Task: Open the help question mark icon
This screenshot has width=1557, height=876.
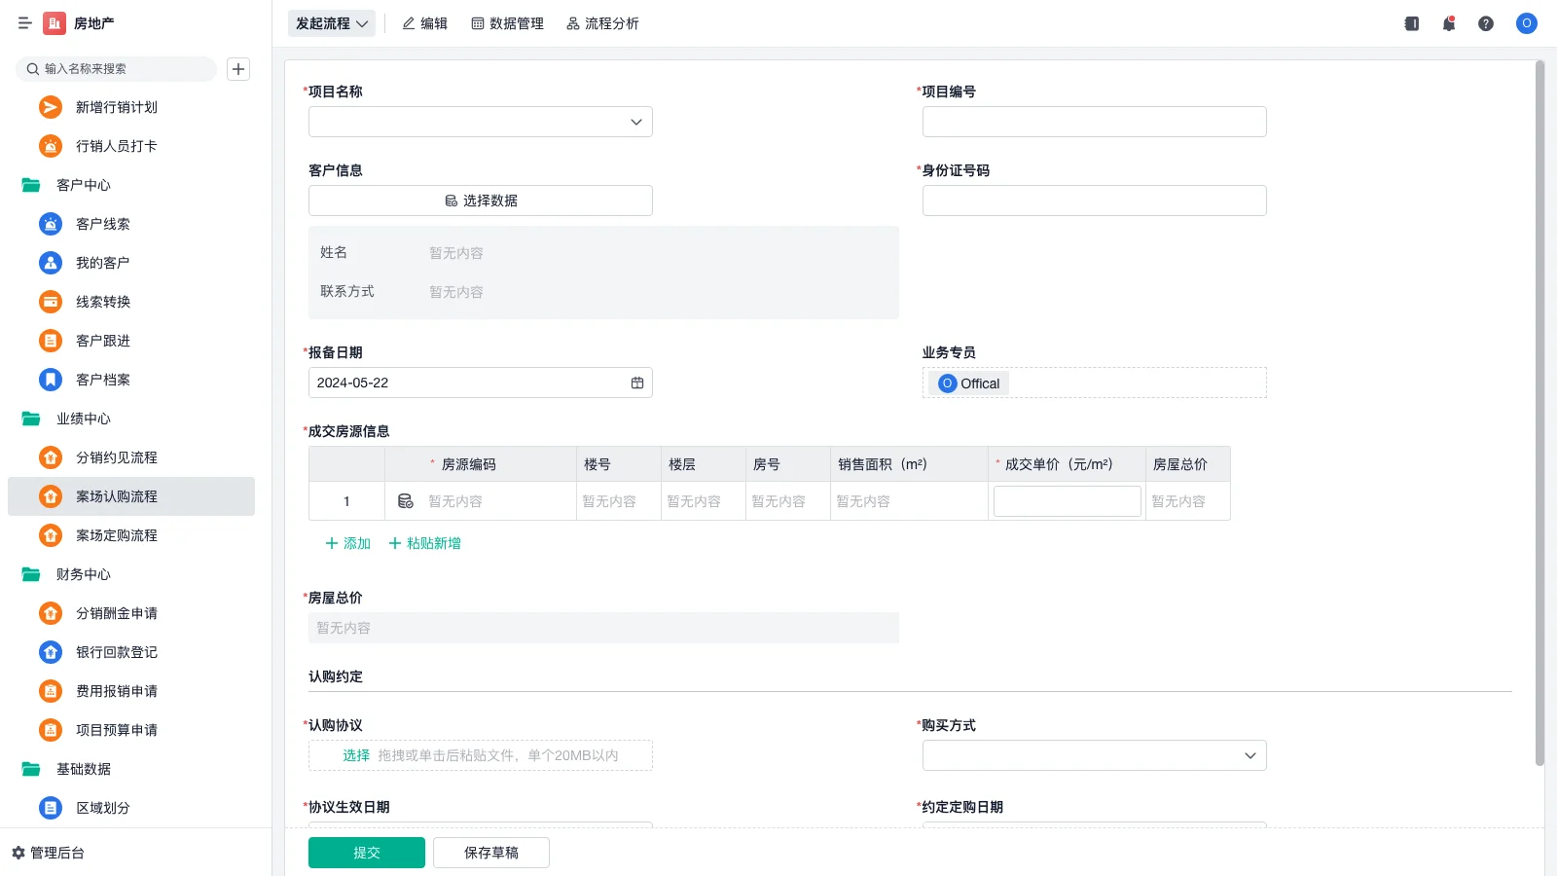Action: 1485,23
